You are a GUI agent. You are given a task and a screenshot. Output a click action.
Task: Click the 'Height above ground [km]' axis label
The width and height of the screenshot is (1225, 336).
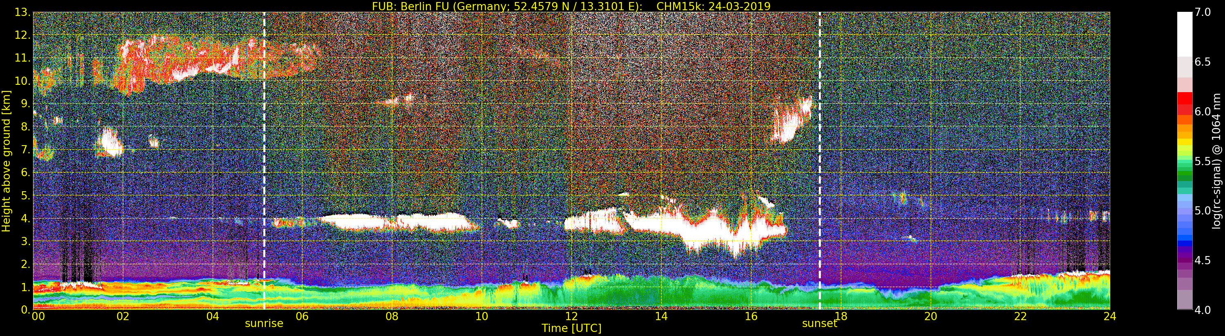pyautogui.click(x=6, y=161)
